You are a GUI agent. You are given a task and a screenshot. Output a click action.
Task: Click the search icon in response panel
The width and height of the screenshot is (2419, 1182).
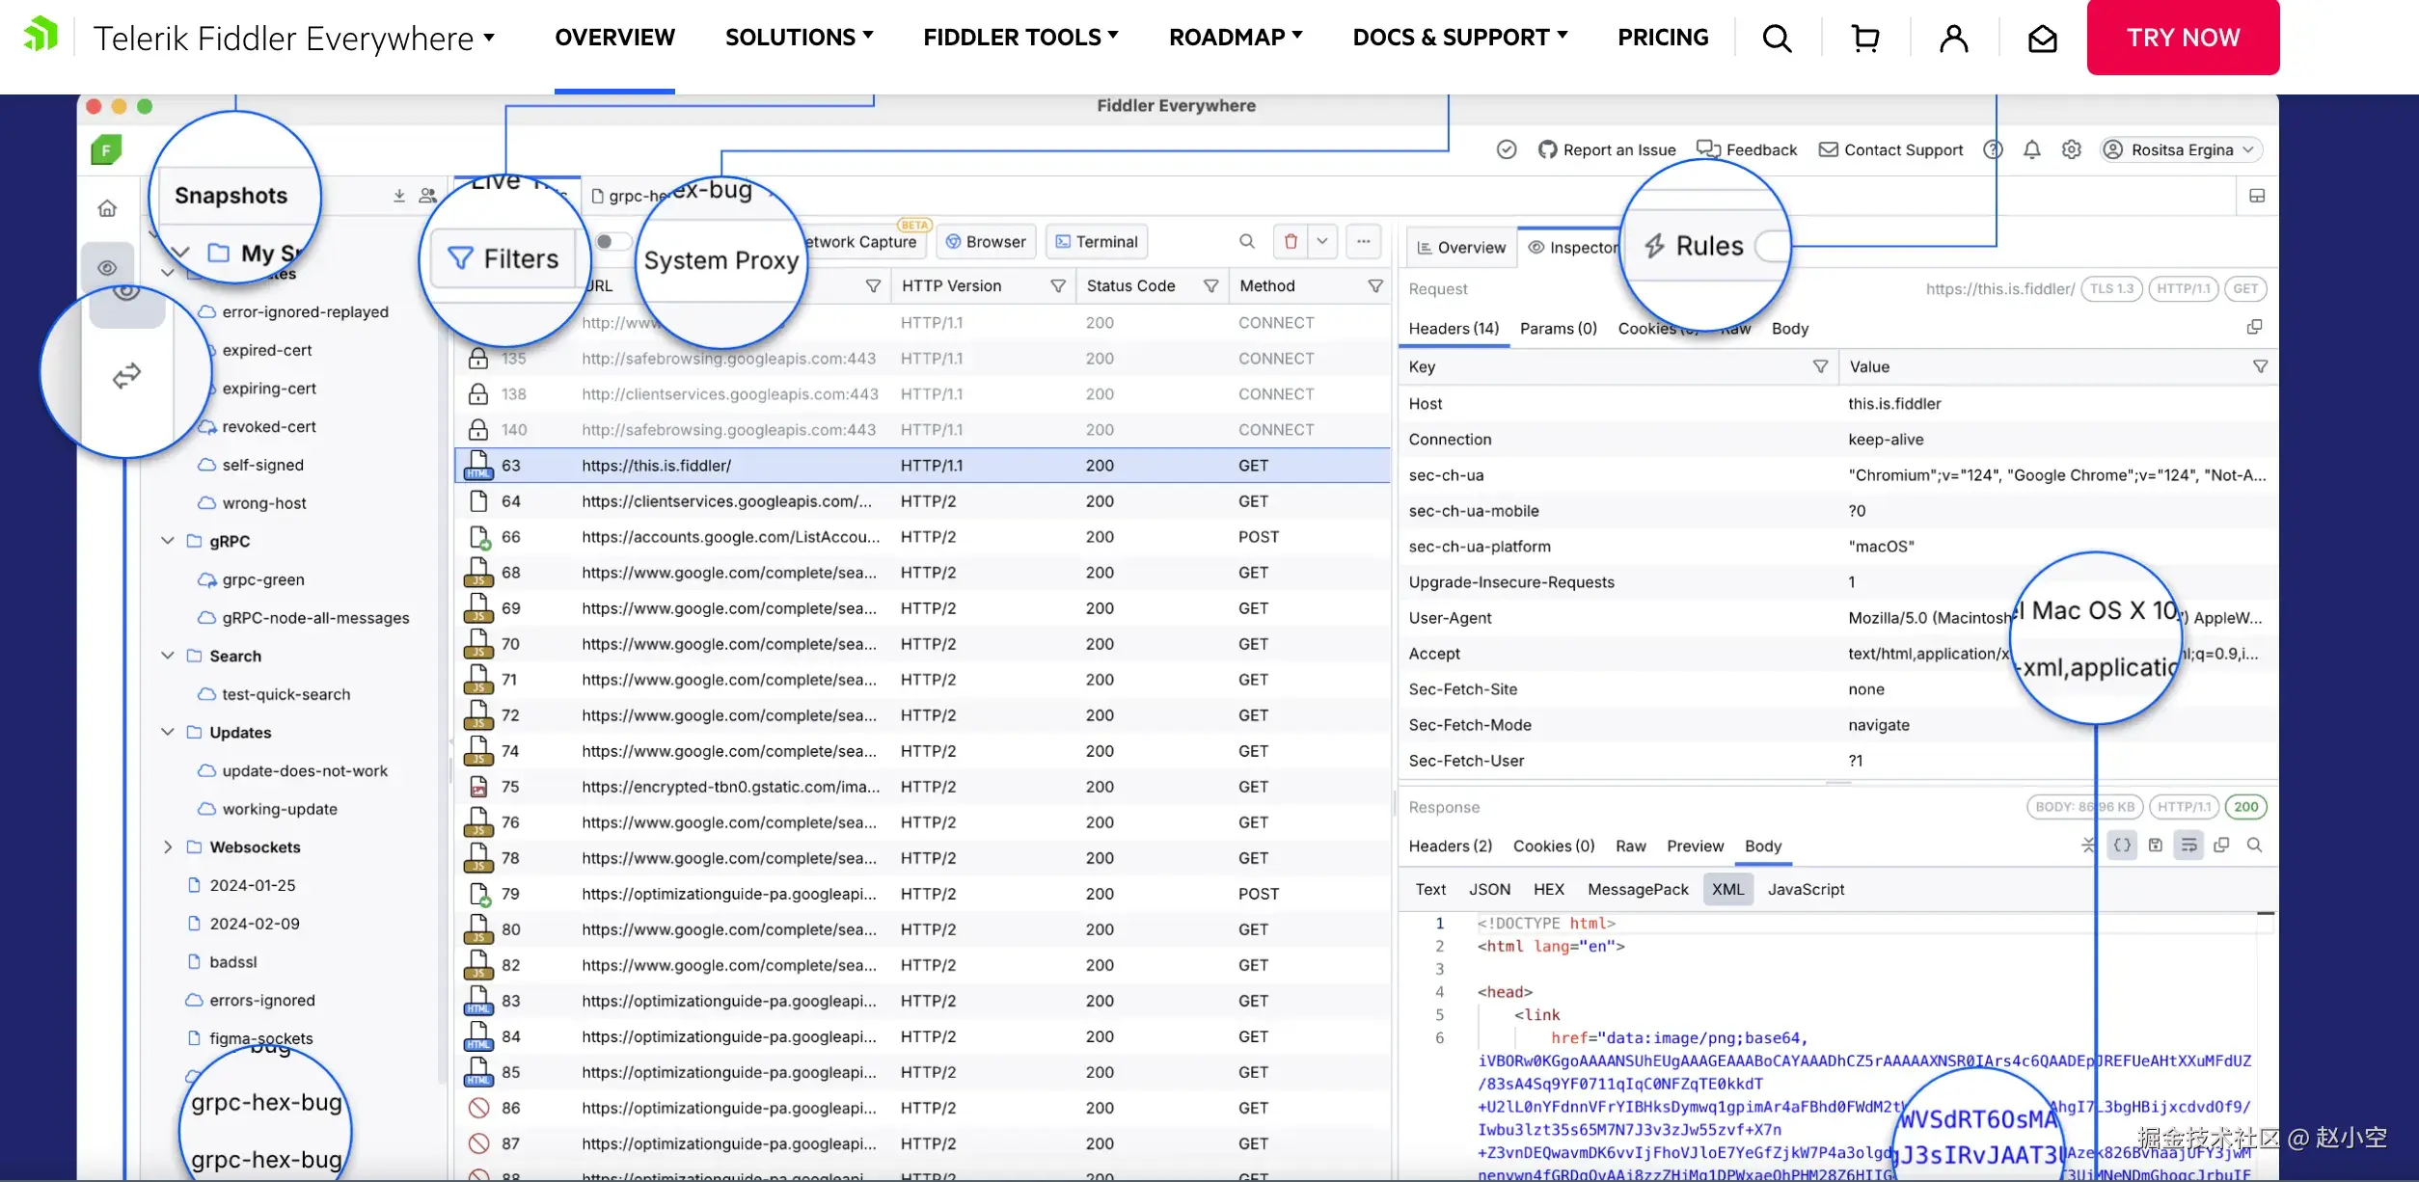coord(2254,846)
